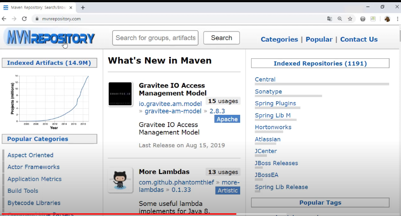Click the io.gravitee.am.model group link

pos(170,104)
